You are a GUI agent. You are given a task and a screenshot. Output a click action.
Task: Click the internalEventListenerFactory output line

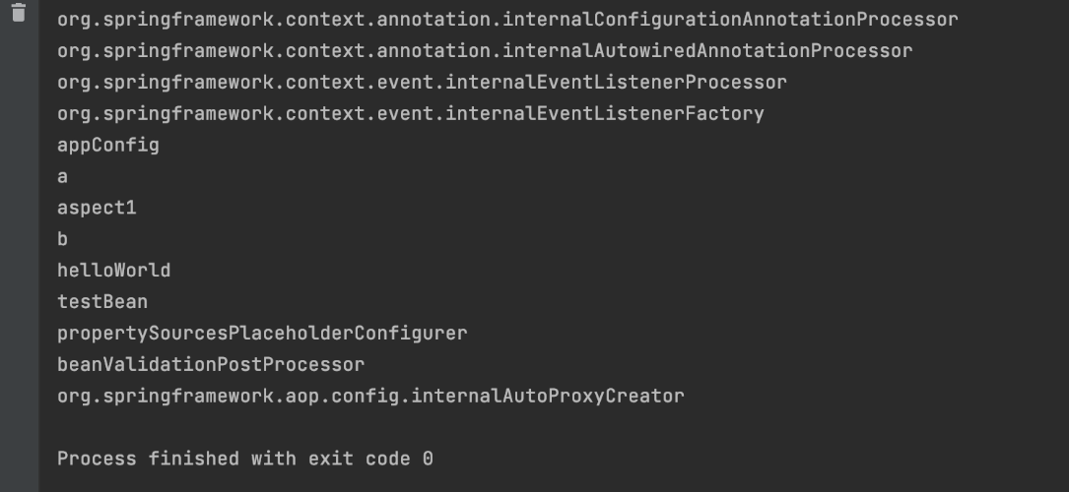click(410, 114)
